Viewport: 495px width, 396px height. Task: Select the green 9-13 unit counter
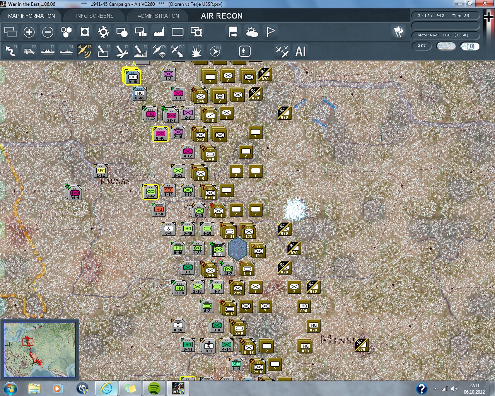tap(218, 249)
